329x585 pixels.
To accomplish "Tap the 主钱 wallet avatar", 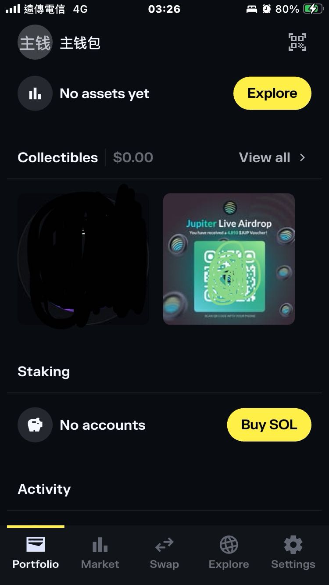I will point(35,43).
